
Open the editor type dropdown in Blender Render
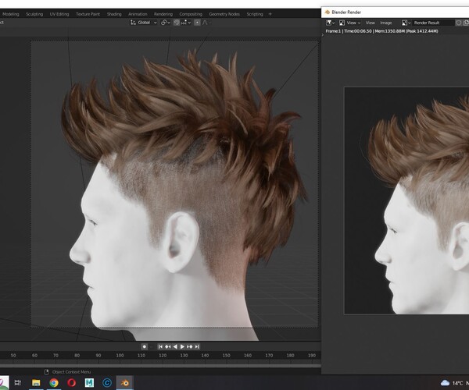(330, 23)
